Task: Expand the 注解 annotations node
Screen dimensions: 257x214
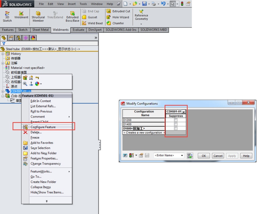Action: [x=3, y=63]
